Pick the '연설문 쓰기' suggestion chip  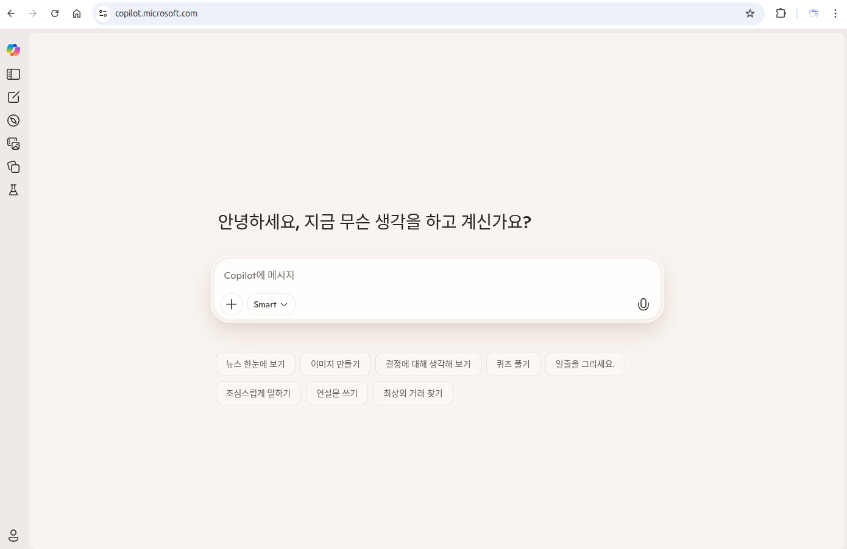pos(337,393)
